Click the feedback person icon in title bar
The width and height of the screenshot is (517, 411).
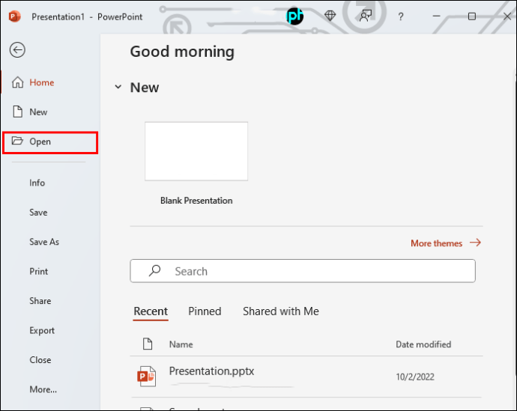click(x=366, y=16)
